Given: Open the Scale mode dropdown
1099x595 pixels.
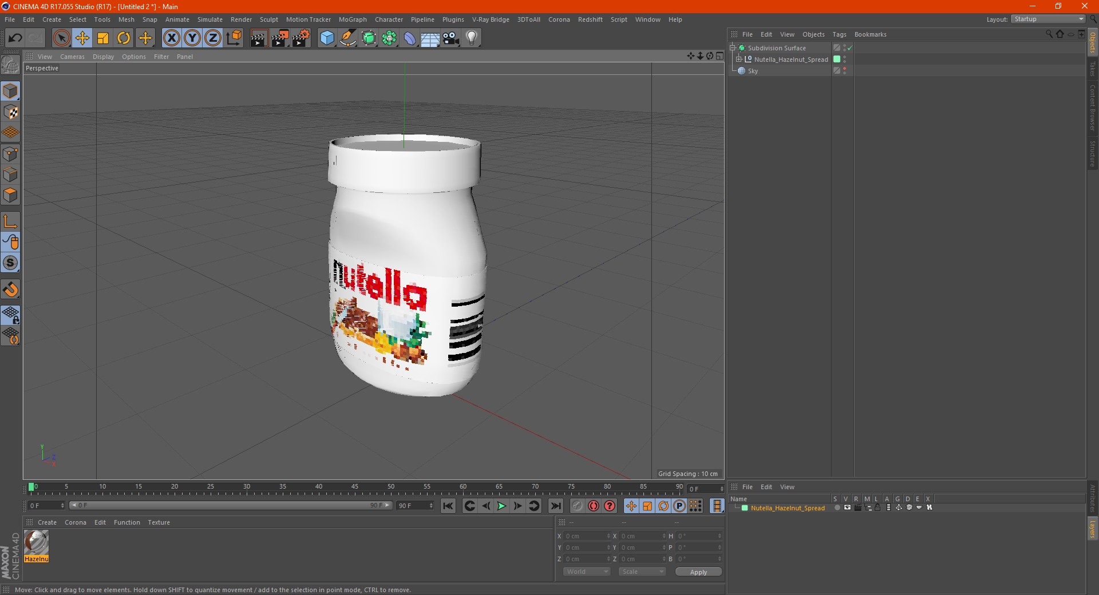Looking at the screenshot, I should [x=642, y=572].
